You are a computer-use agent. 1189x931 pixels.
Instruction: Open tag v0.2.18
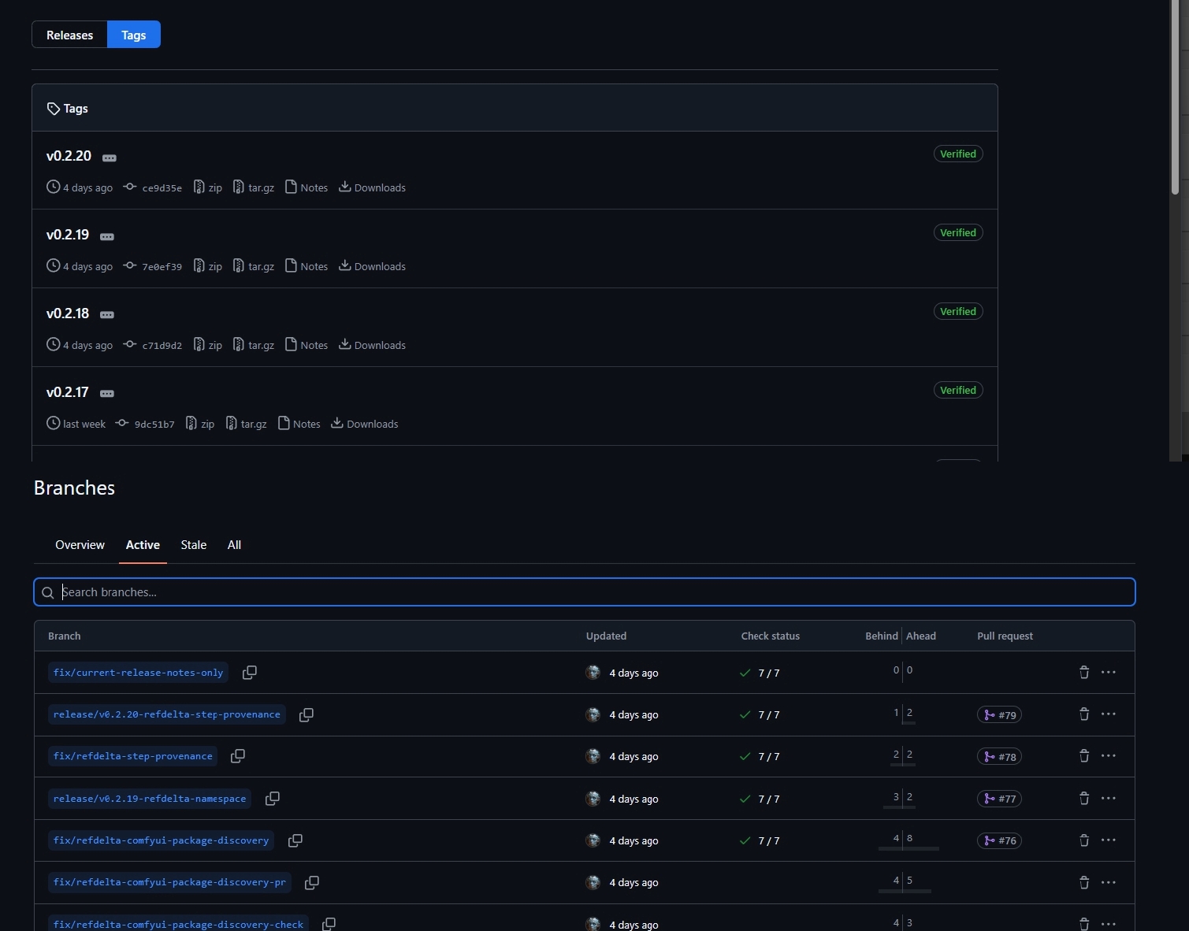pos(68,313)
